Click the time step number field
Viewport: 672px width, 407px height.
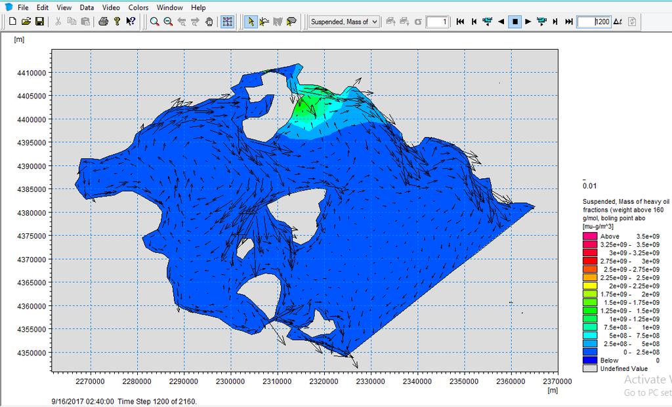(x=593, y=22)
